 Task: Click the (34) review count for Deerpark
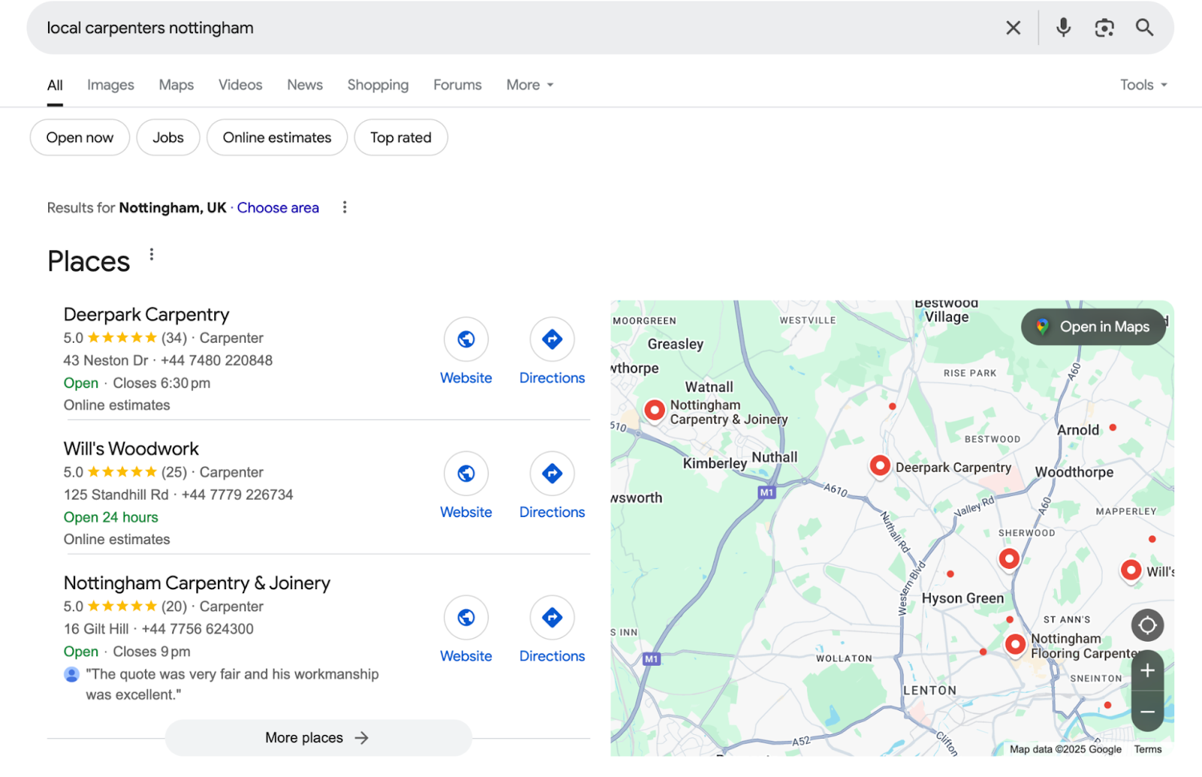tap(174, 338)
